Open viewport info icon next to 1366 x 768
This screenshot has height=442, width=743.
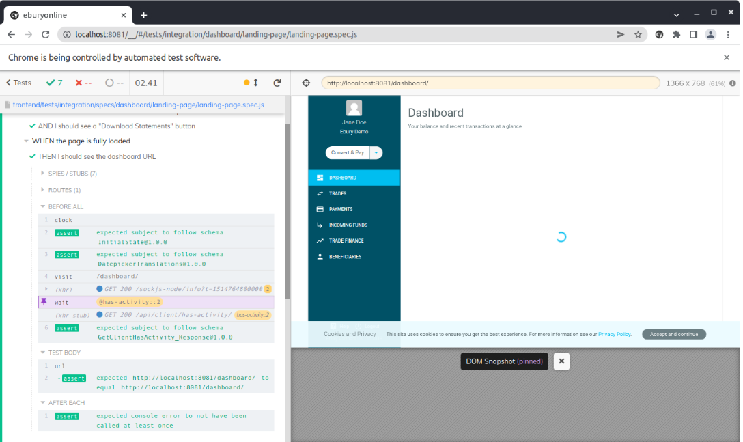pos(733,83)
